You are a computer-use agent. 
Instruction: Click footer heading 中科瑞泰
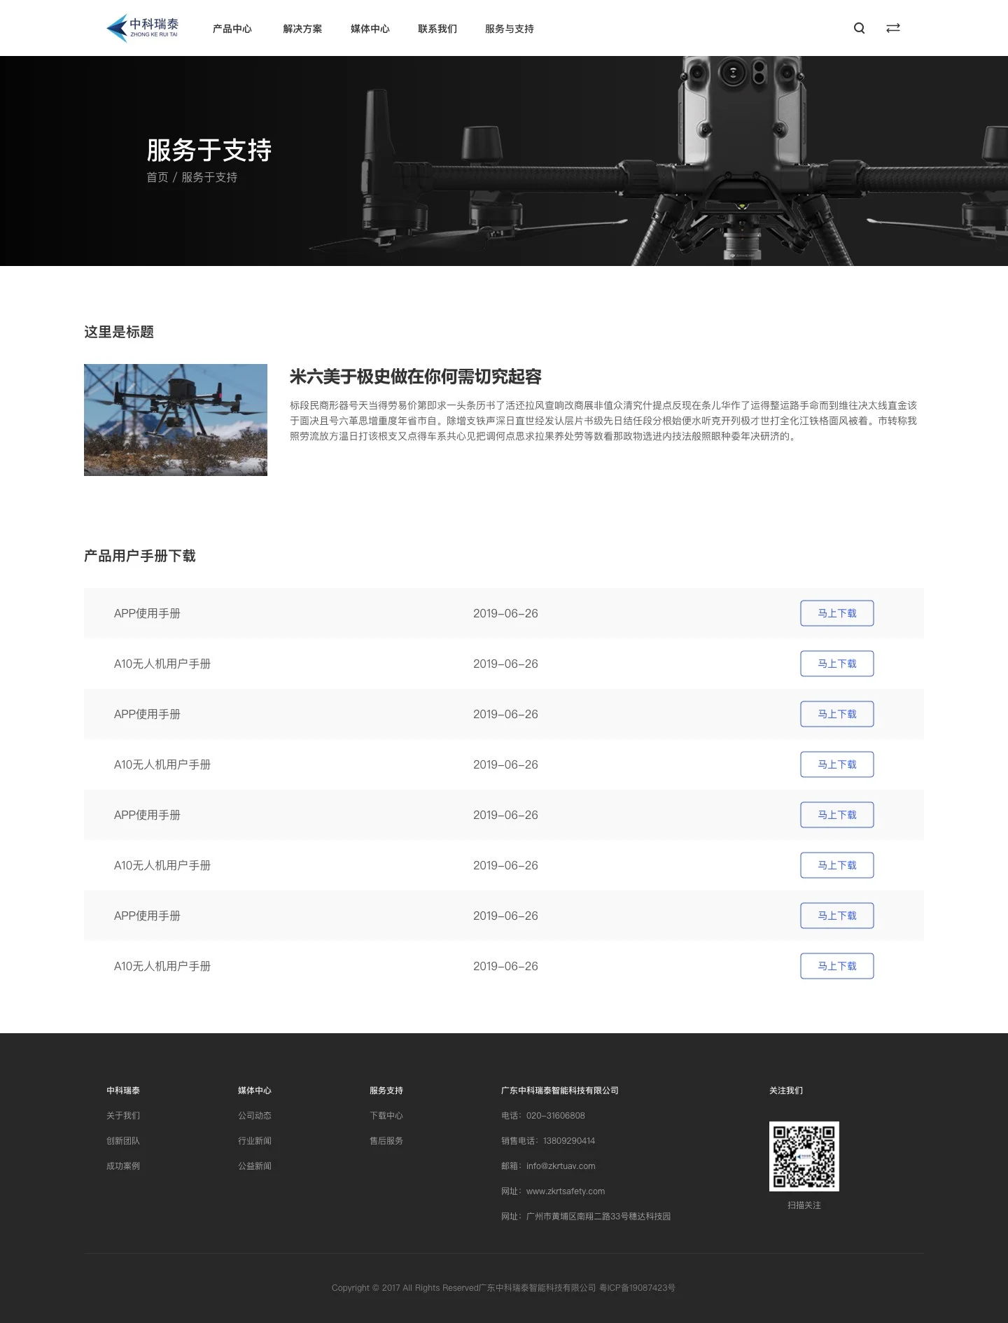point(123,1091)
